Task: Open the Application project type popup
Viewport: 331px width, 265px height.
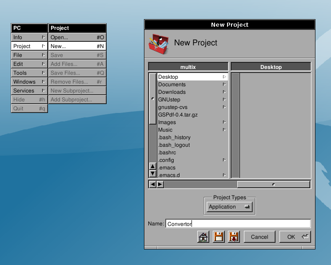Action: tap(229, 207)
